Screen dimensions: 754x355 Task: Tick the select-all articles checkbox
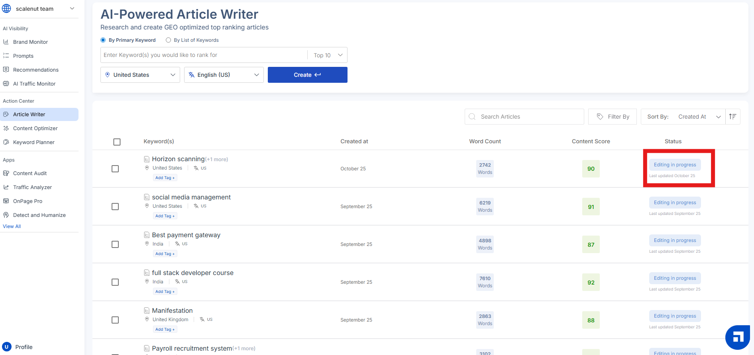pyautogui.click(x=117, y=142)
